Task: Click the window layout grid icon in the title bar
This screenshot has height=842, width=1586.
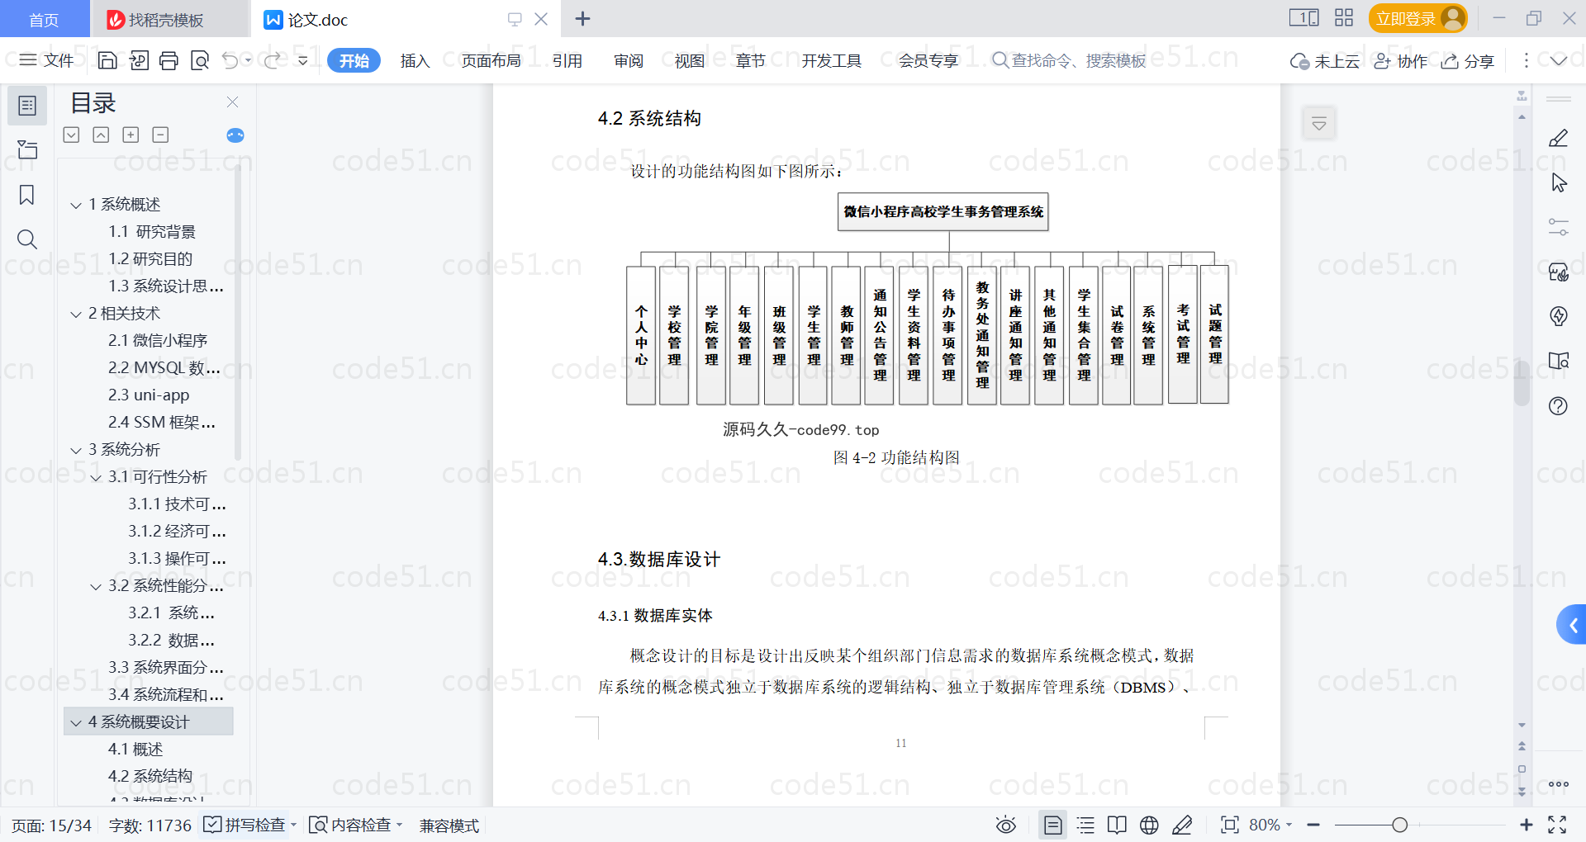Action: pyautogui.click(x=1344, y=18)
